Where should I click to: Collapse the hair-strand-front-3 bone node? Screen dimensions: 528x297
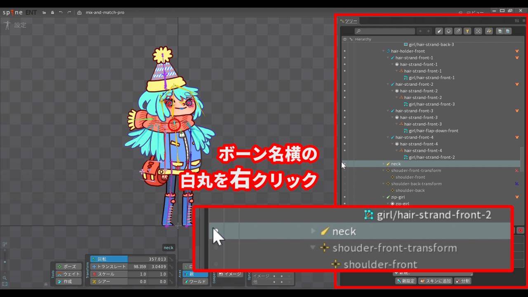point(388,111)
